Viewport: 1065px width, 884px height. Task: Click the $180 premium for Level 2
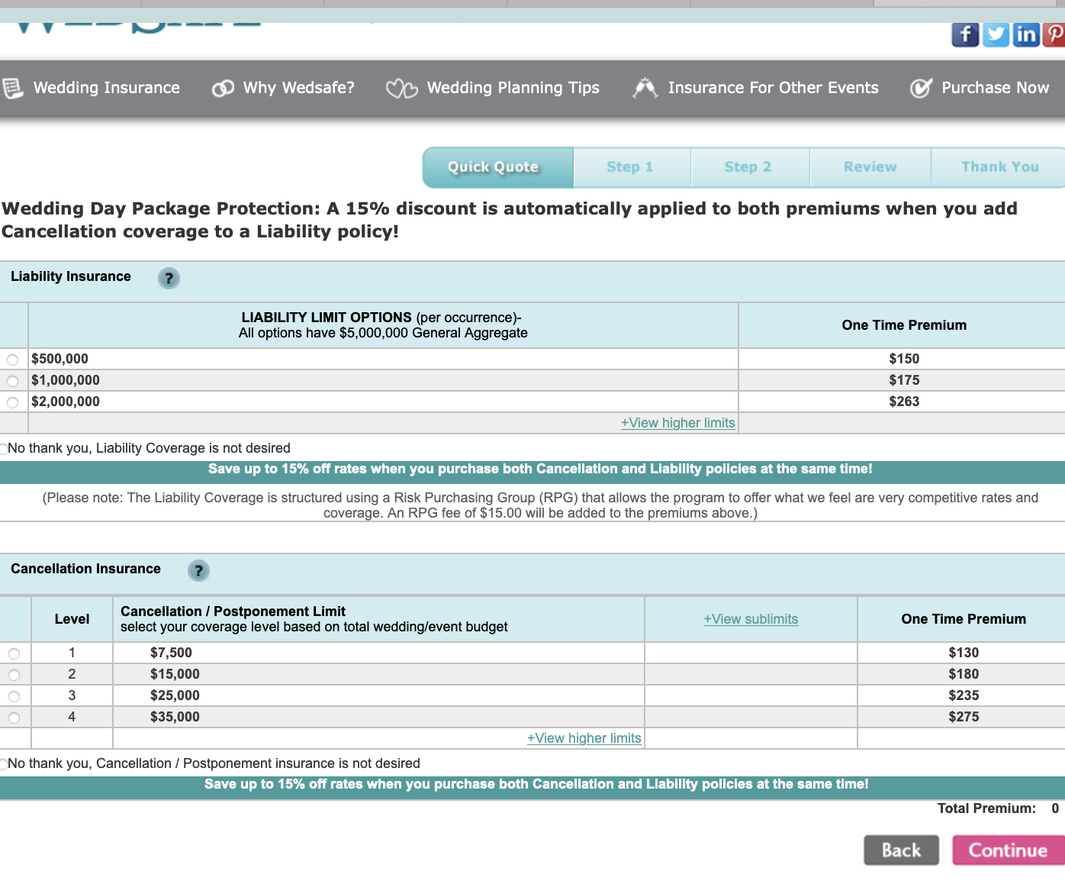click(964, 674)
